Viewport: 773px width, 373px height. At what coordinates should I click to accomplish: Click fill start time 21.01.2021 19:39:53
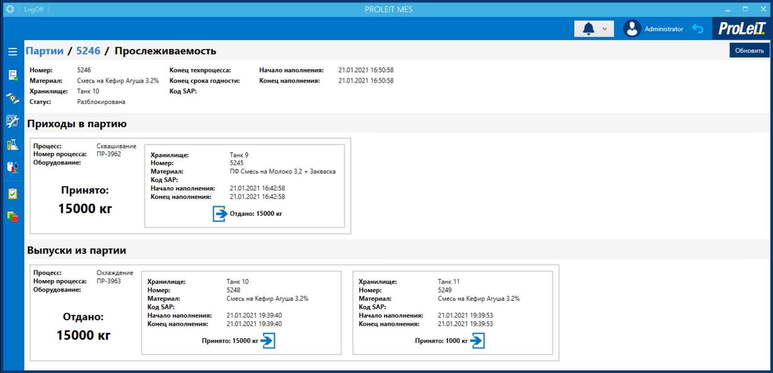click(x=465, y=316)
